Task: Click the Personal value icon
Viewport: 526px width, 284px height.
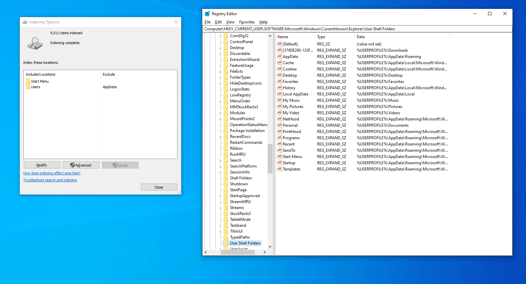Action: coord(279,125)
